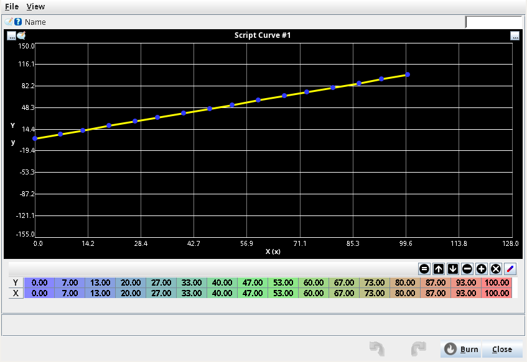Click the Close button

tap(502, 349)
